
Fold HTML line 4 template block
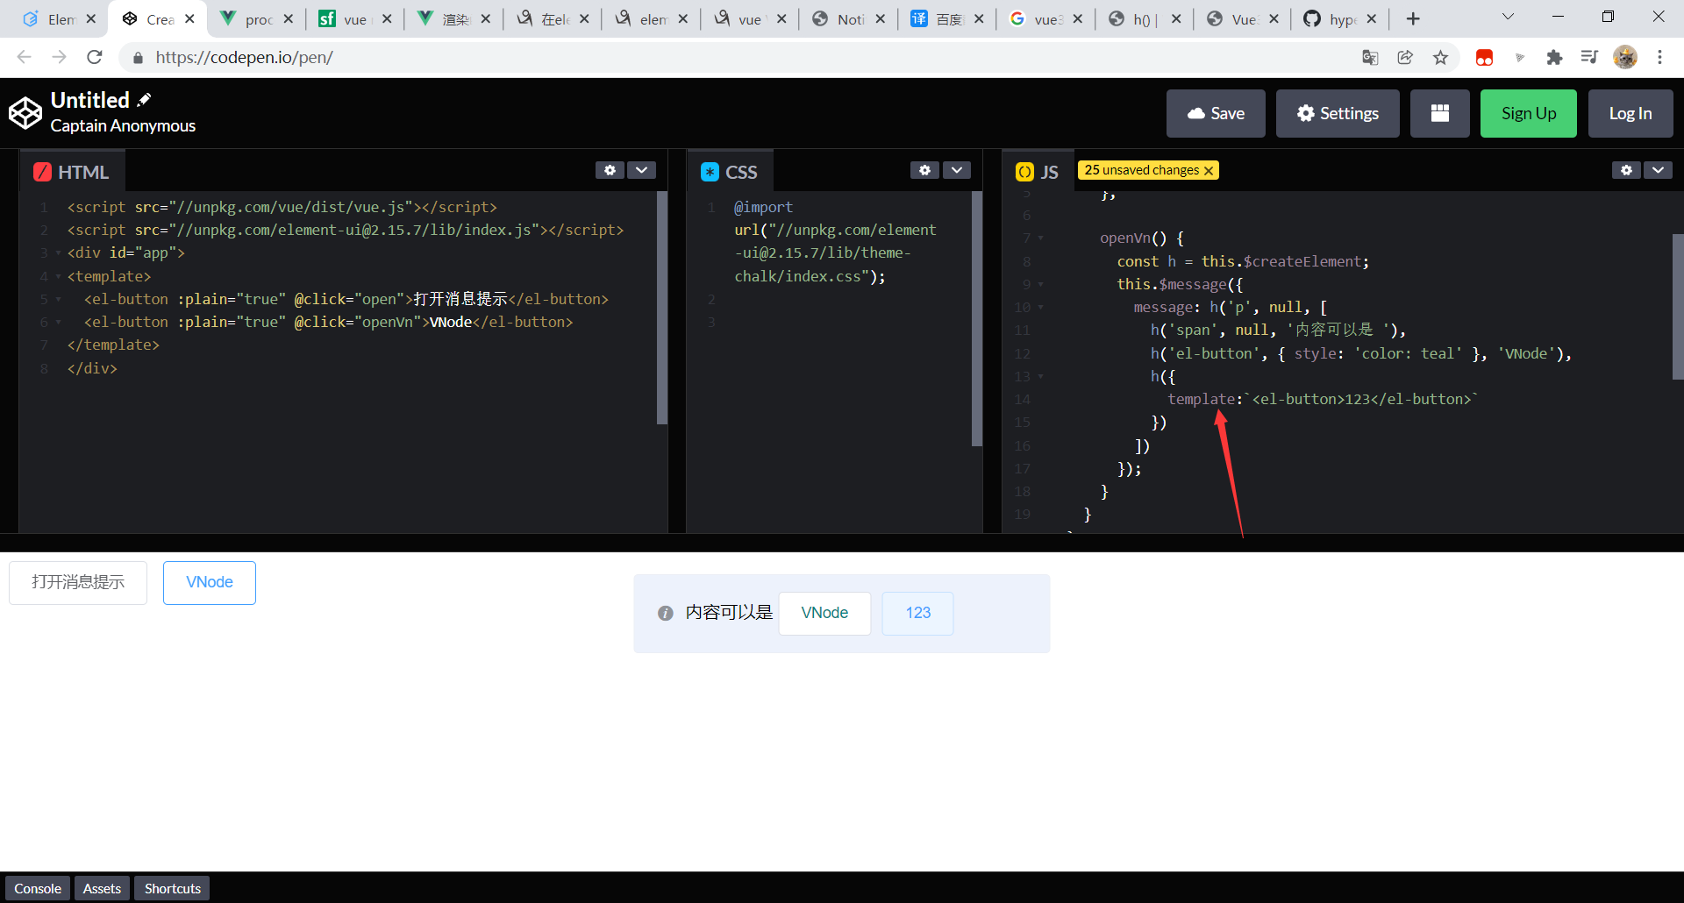click(x=59, y=277)
